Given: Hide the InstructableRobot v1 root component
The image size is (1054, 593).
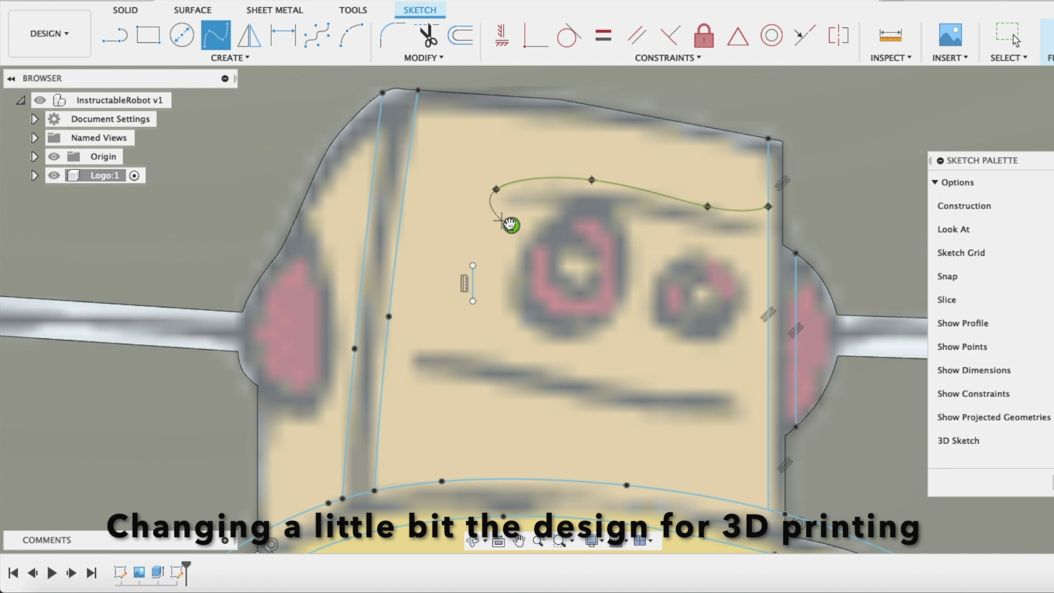Looking at the screenshot, I should point(40,100).
